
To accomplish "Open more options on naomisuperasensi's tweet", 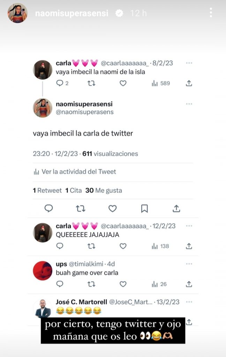I will pyautogui.click(x=189, y=104).
